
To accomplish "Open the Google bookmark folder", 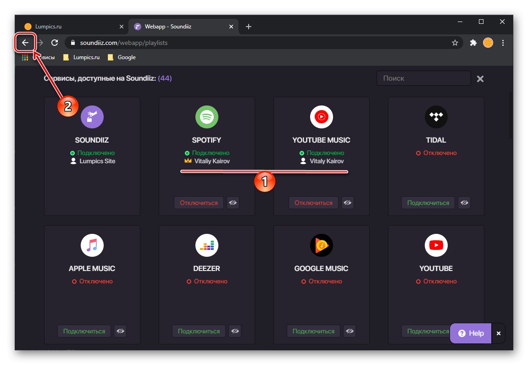I will pos(122,57).
